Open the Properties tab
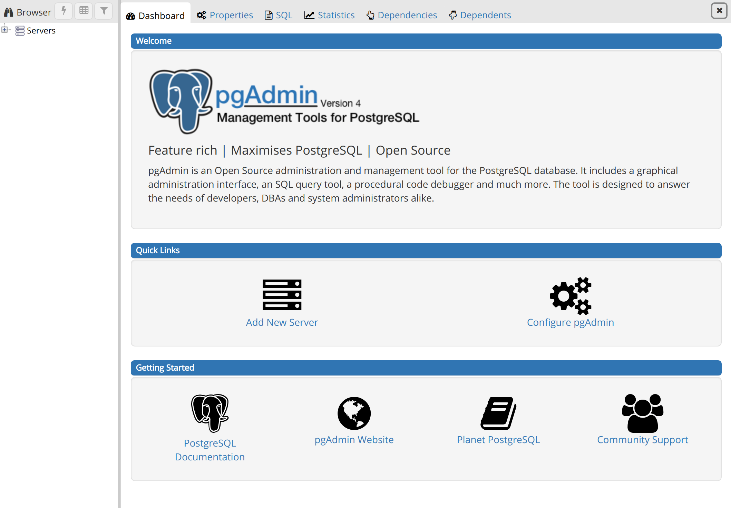731x508 pixels. (225, 15)
